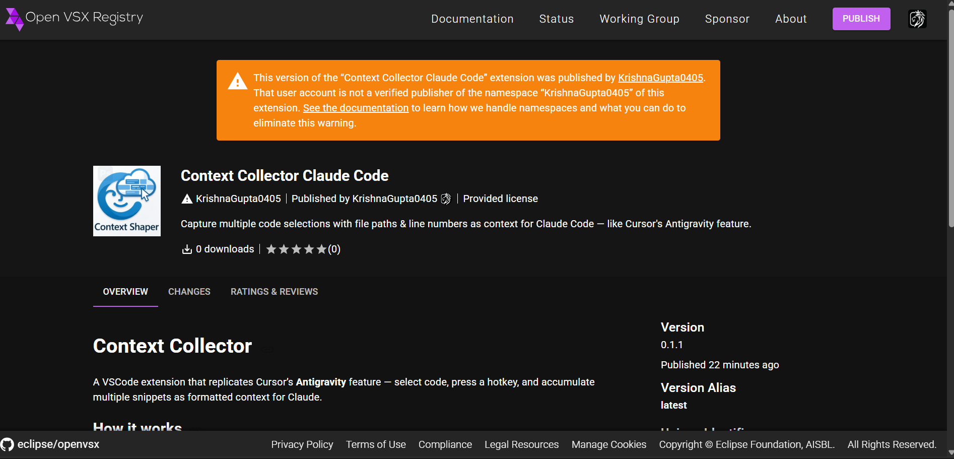954x459 pixels.
Task: Select the Documentation menu item
Action: tap(472, 19)
